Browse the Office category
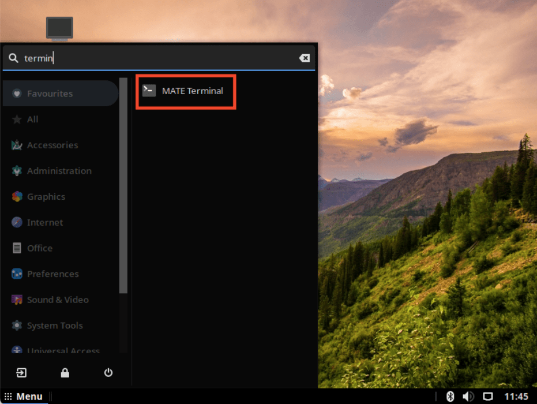537x404 pixels. (x=39, y=248)
